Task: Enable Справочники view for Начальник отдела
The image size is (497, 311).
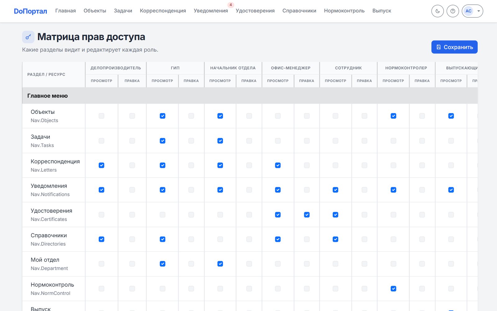Action: 220,239
